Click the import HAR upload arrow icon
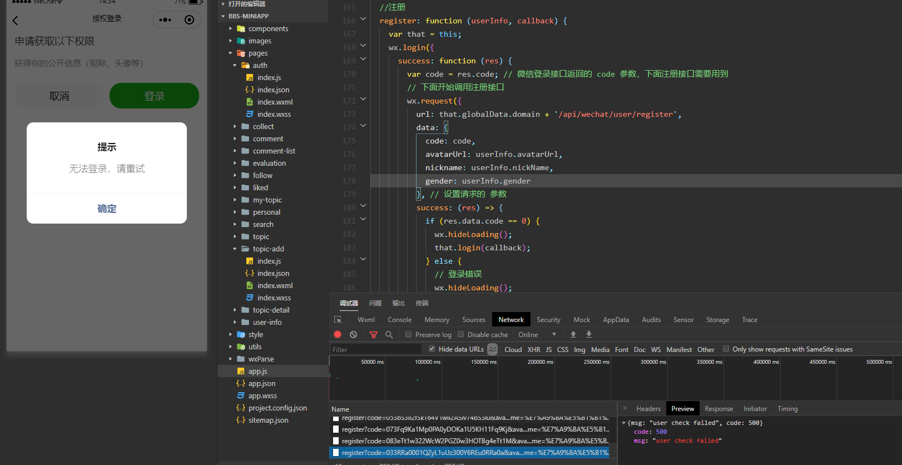The image size is (902, 465). pyautogui.click(x=573, y=334)
